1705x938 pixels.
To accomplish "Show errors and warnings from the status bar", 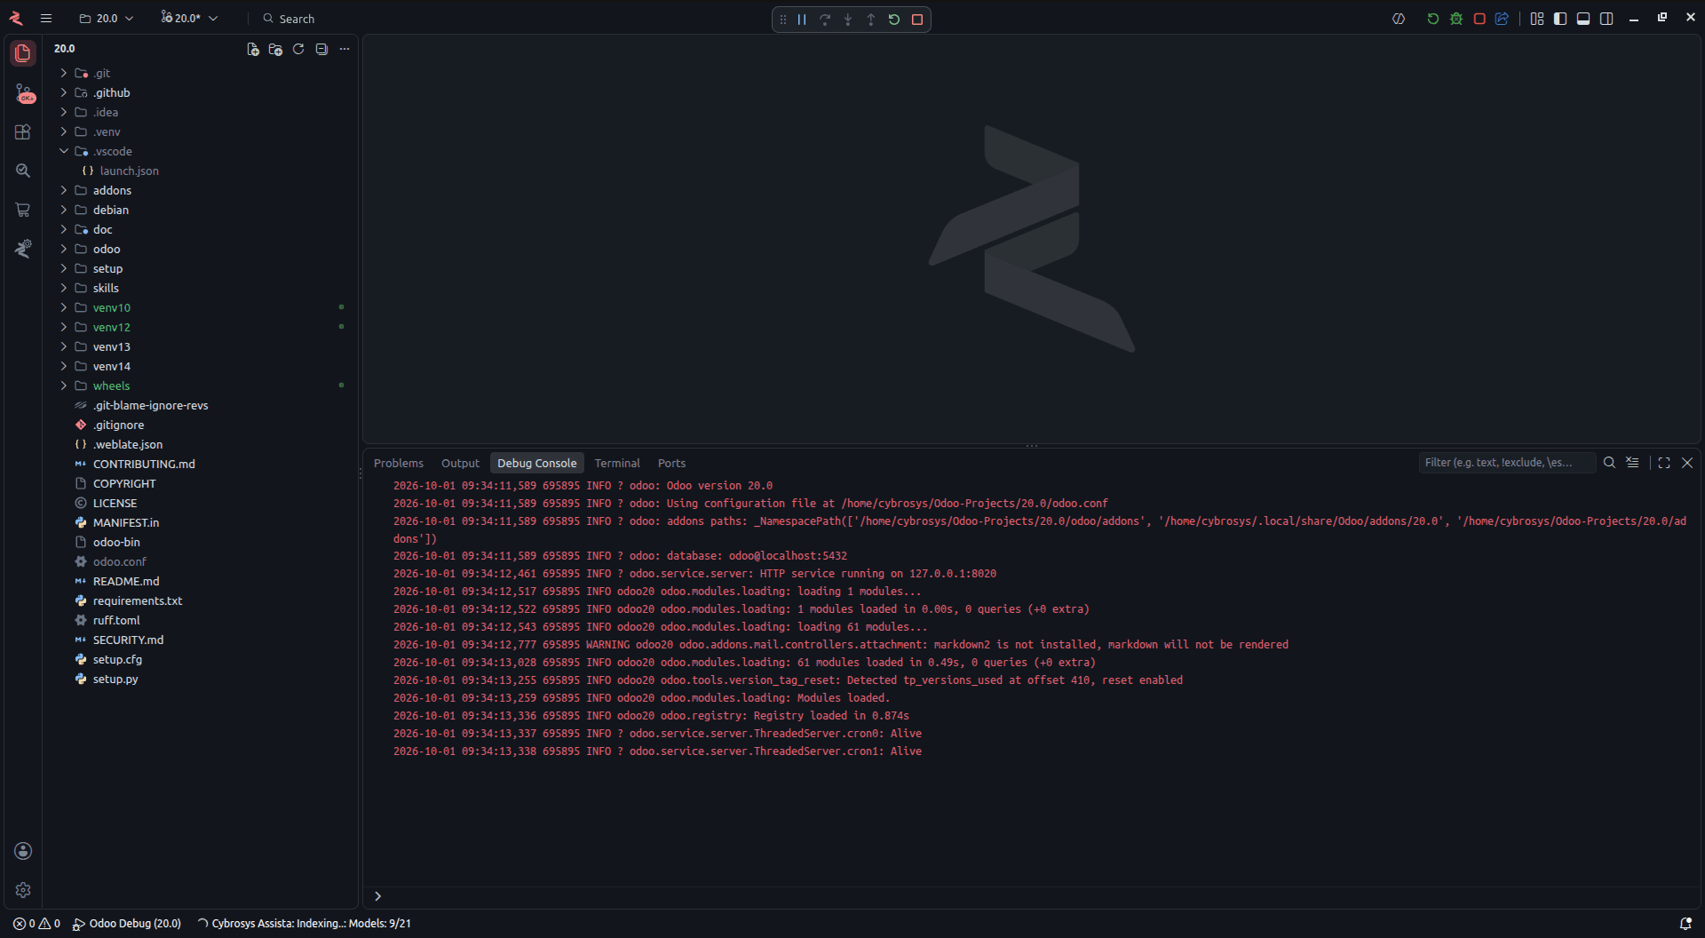I will [x=36, y=924].
